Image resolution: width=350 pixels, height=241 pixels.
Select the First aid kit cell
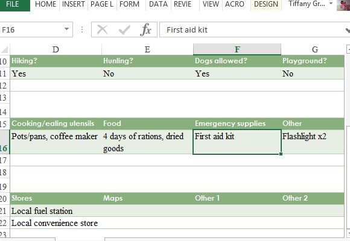[237, 142]
